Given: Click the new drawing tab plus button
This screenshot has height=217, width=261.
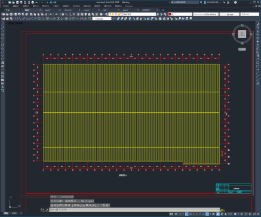Looking at the screenshot, I should pyautogui.click(x=163, y=10).
